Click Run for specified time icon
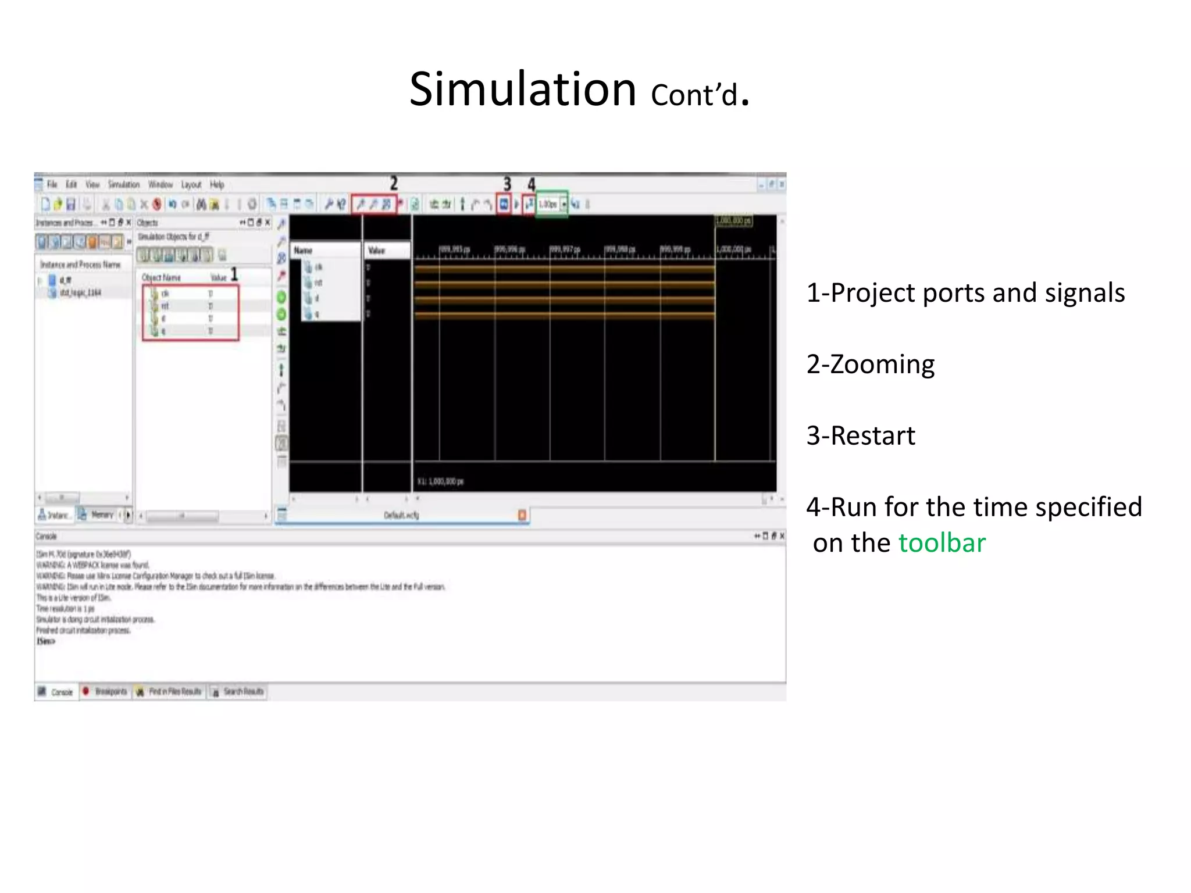1191x893 pixels. pos(529,204)
